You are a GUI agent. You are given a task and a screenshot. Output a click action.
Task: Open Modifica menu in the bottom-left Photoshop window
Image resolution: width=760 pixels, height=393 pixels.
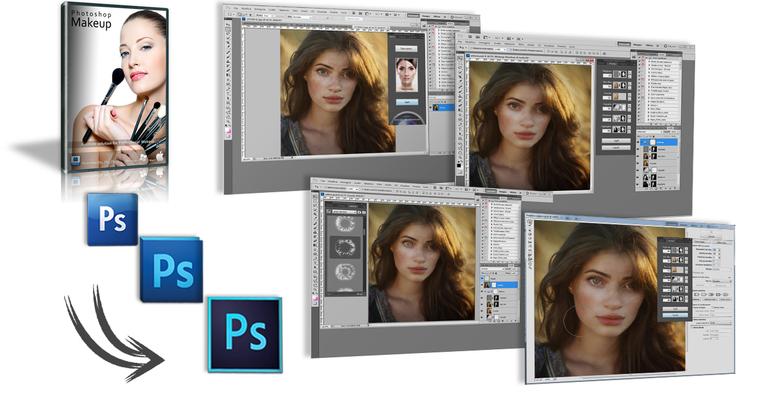[x=332, y=182]
